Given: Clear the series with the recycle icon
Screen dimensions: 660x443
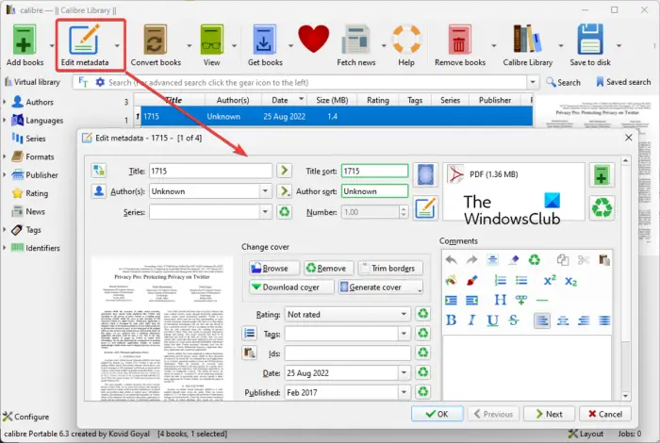Looking at the screenshot, I should pos(284,212).
